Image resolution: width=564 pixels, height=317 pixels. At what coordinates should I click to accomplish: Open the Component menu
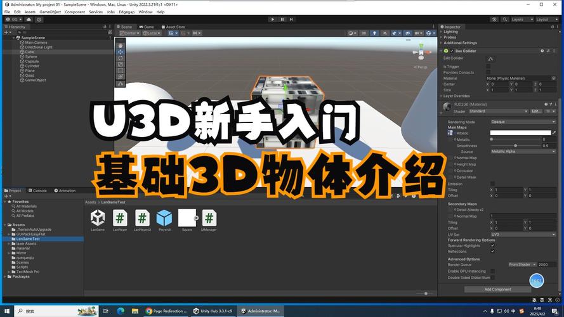tap(75, 12)
